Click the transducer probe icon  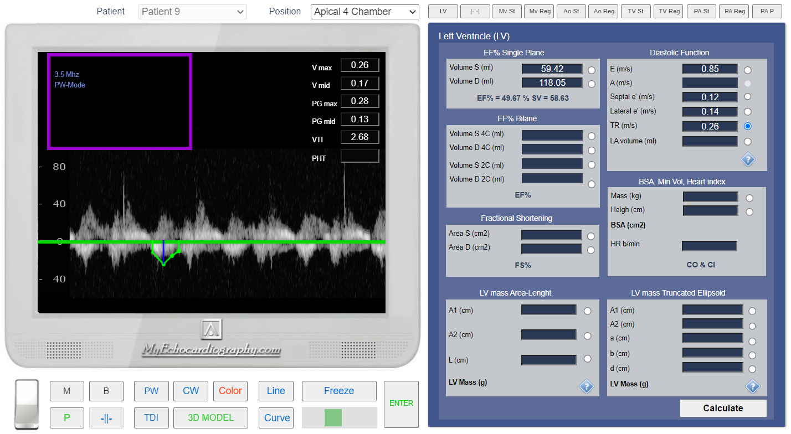tap(27, 404)
